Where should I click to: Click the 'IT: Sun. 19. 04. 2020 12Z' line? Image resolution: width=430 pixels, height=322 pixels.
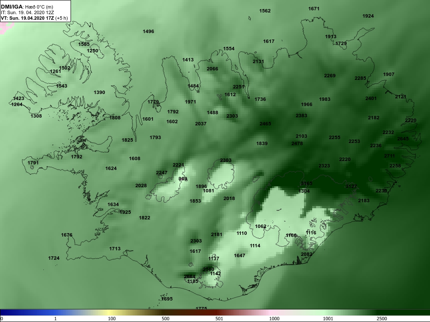pyautogui.click(x=27, y=12)
